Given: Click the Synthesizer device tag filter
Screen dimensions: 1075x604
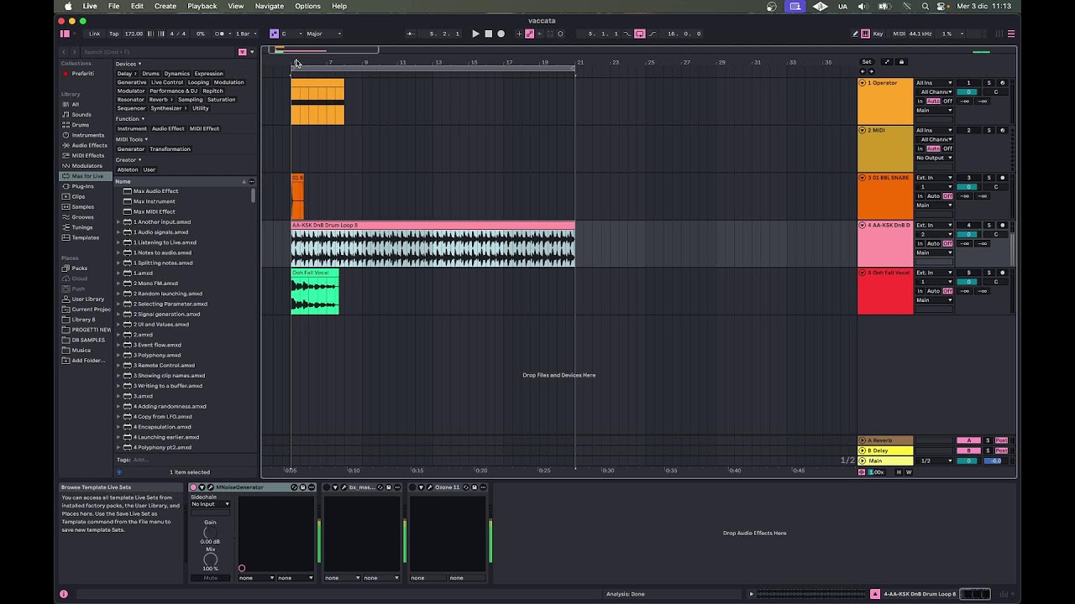Looking at the screenshot, I should pos(168,108).
